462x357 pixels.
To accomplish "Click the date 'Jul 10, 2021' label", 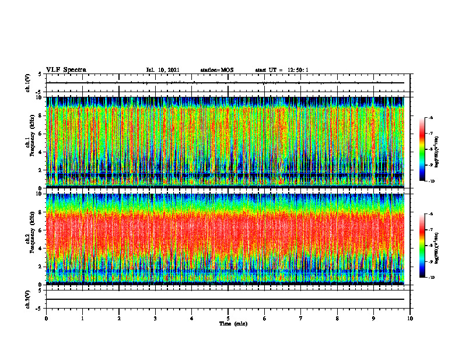I will click(x=163, y=70).
